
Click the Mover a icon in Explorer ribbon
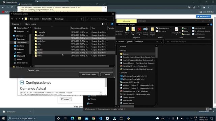127,29
